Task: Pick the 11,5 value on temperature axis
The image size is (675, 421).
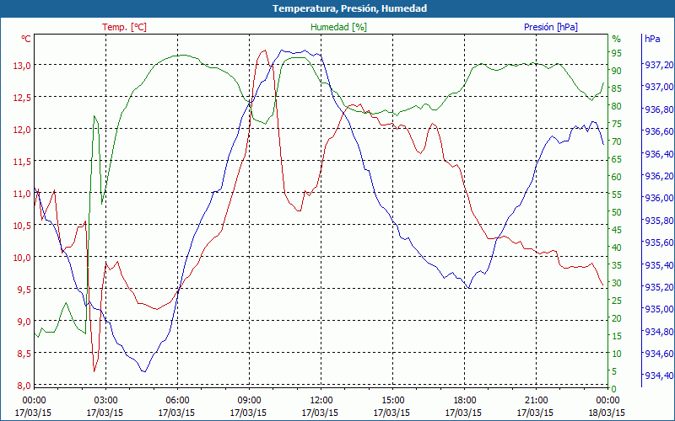Action: pyautogui.click(x=24, y=162)
